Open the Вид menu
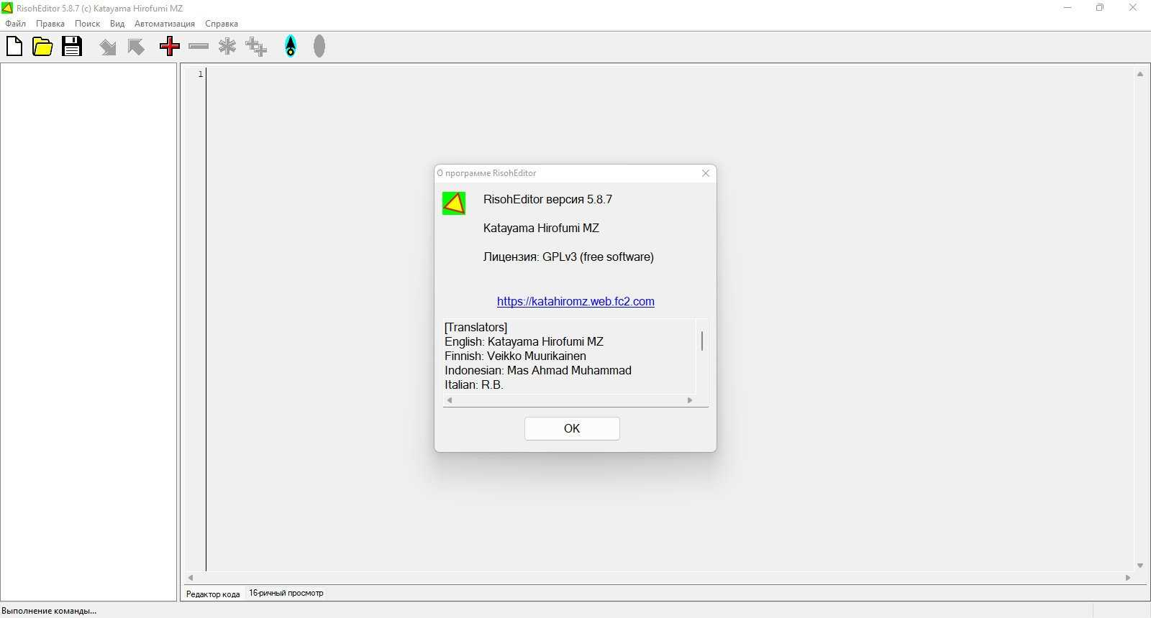The height and width of the screenshot is (618, 1151). coord(117,24)
